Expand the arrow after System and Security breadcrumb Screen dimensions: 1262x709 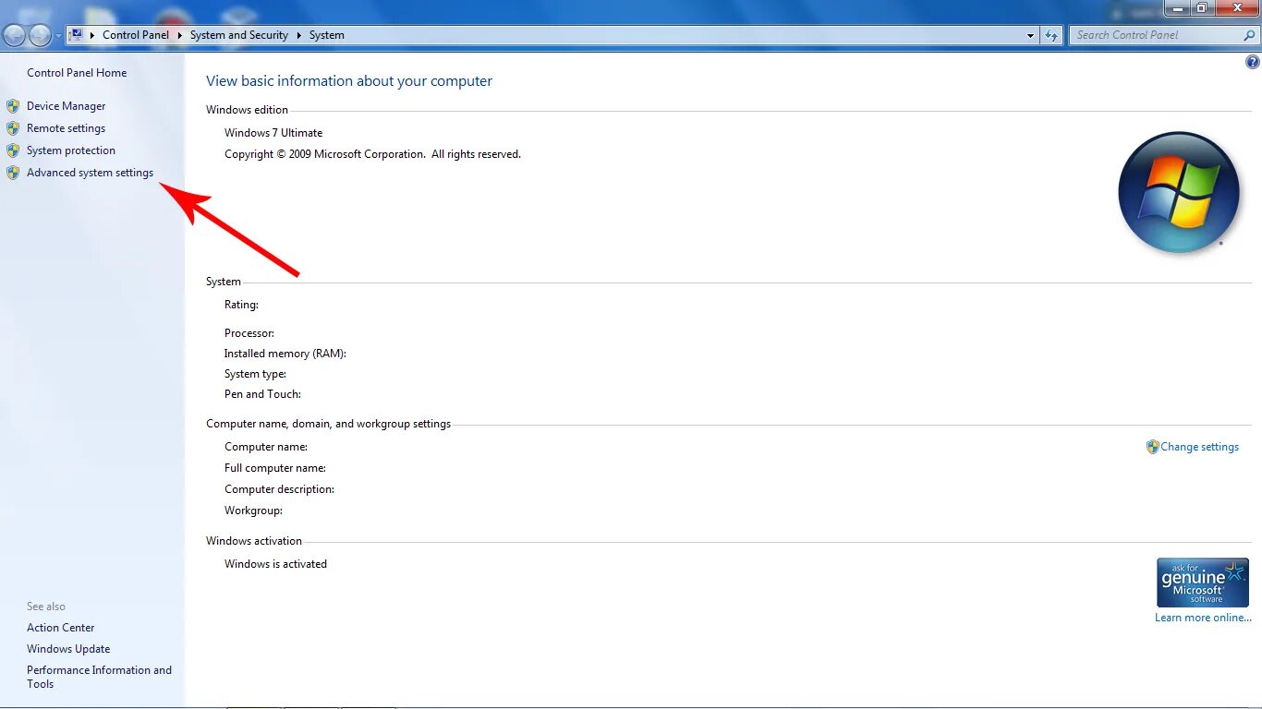coord(298,35)
